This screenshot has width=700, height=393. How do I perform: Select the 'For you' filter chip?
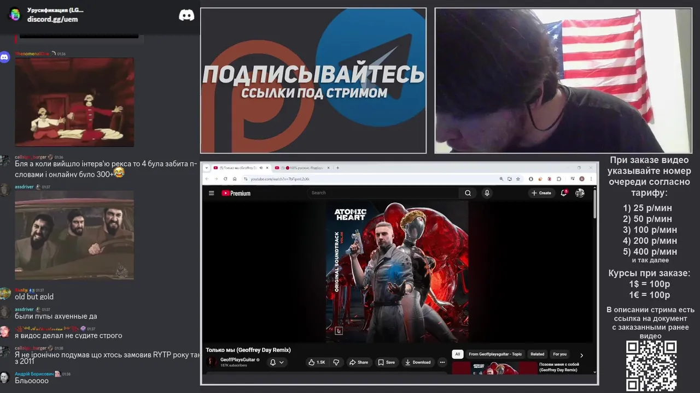[560, 354]
